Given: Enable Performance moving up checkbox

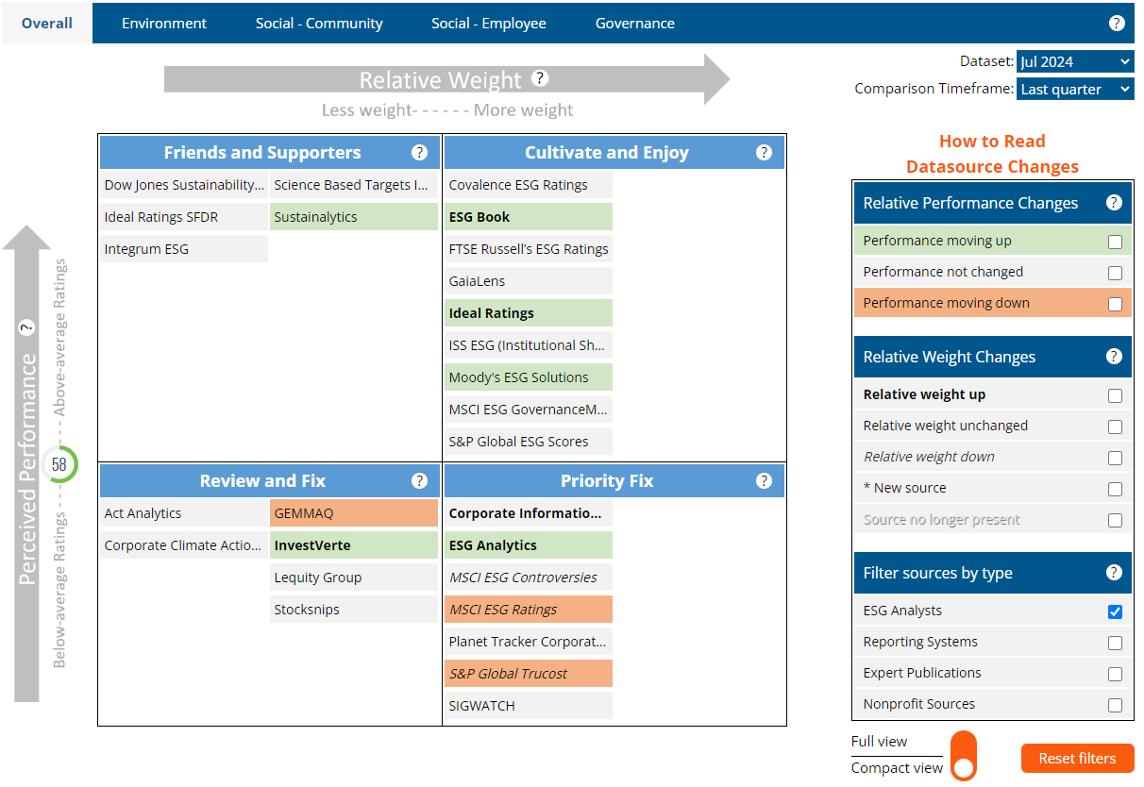Looking at the screenshot, I should coord(1115,242).
